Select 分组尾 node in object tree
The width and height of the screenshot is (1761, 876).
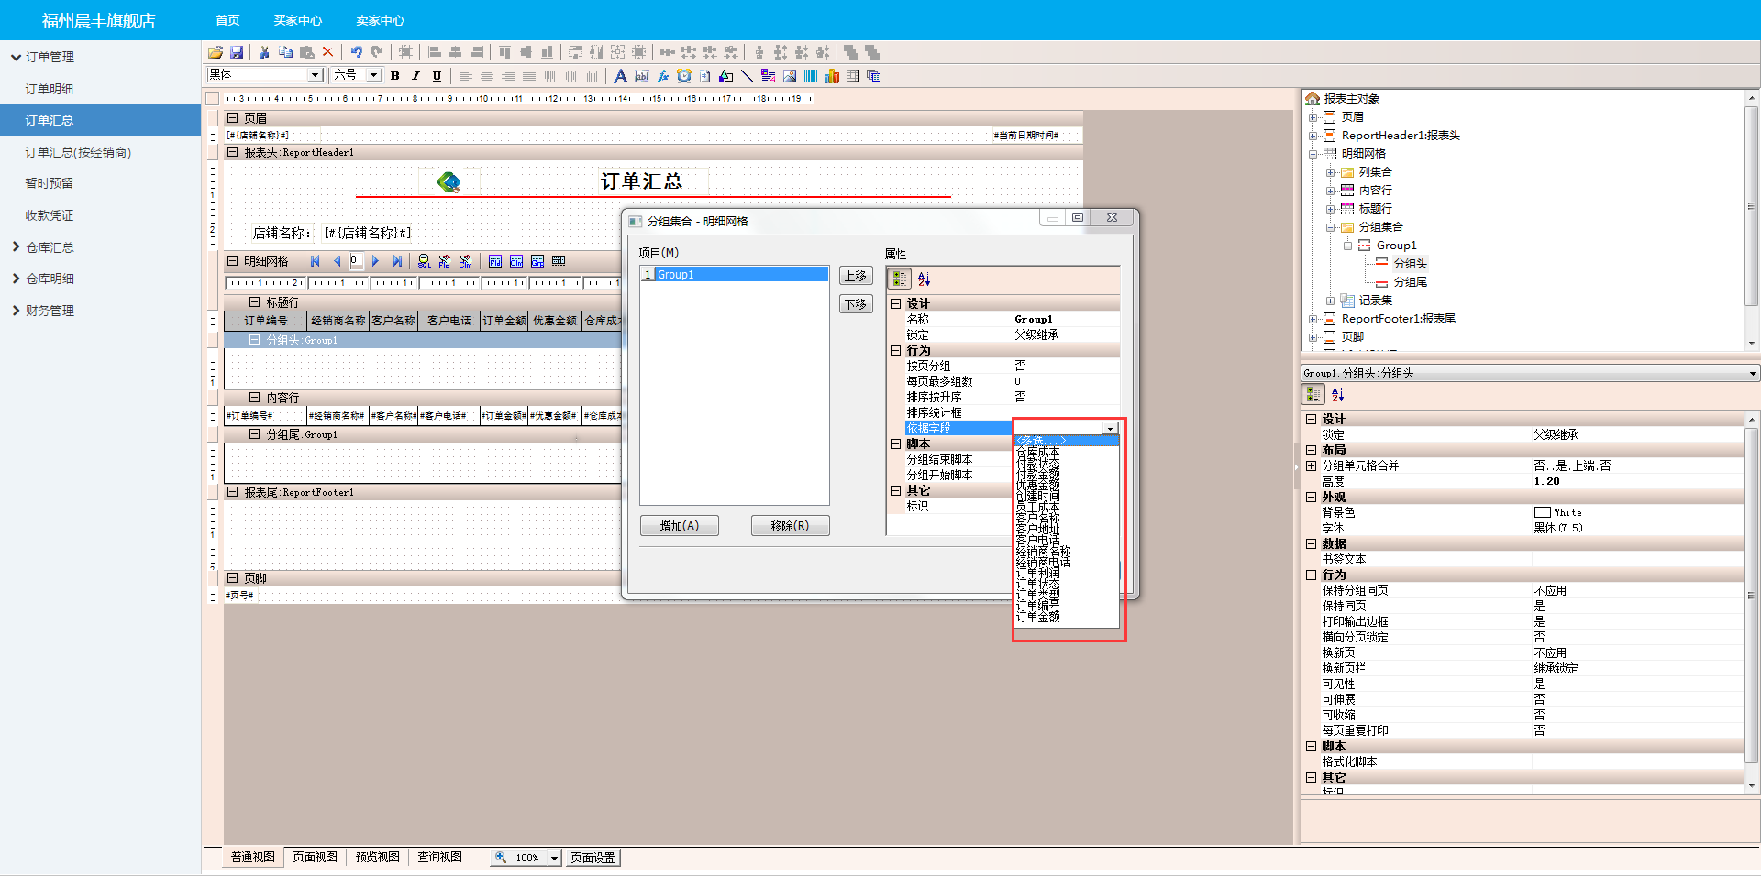pos(1410,282)
